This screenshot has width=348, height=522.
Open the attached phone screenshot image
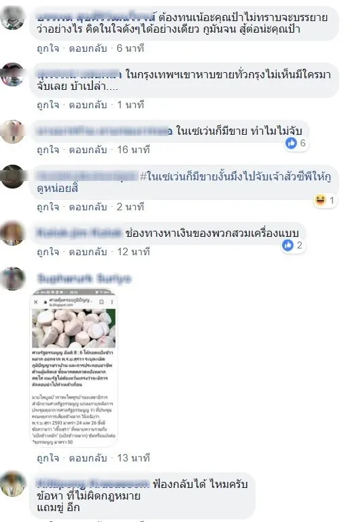point(74,368)
